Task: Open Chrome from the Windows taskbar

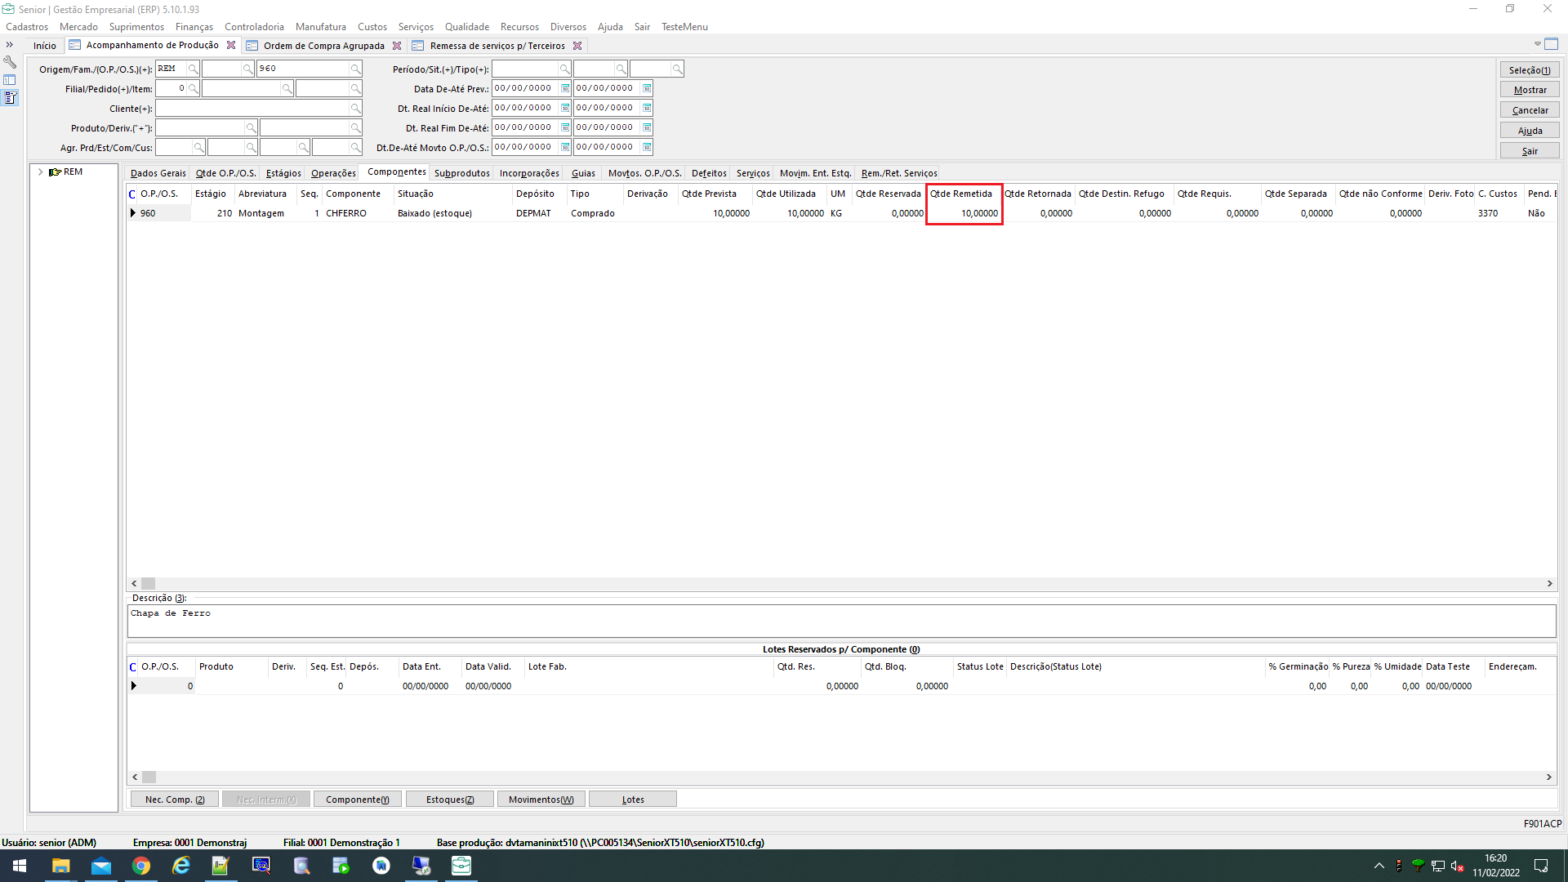Action: tap(141, 866)
